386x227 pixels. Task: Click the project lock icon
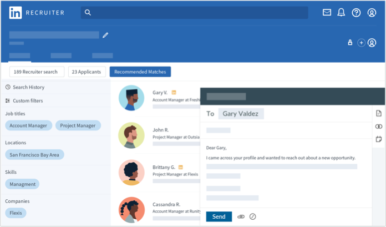pyautogui.click(x=350, y=43)
